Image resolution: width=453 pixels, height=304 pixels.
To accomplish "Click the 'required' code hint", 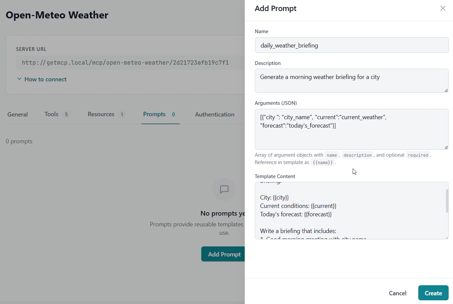I will (418, 155).
